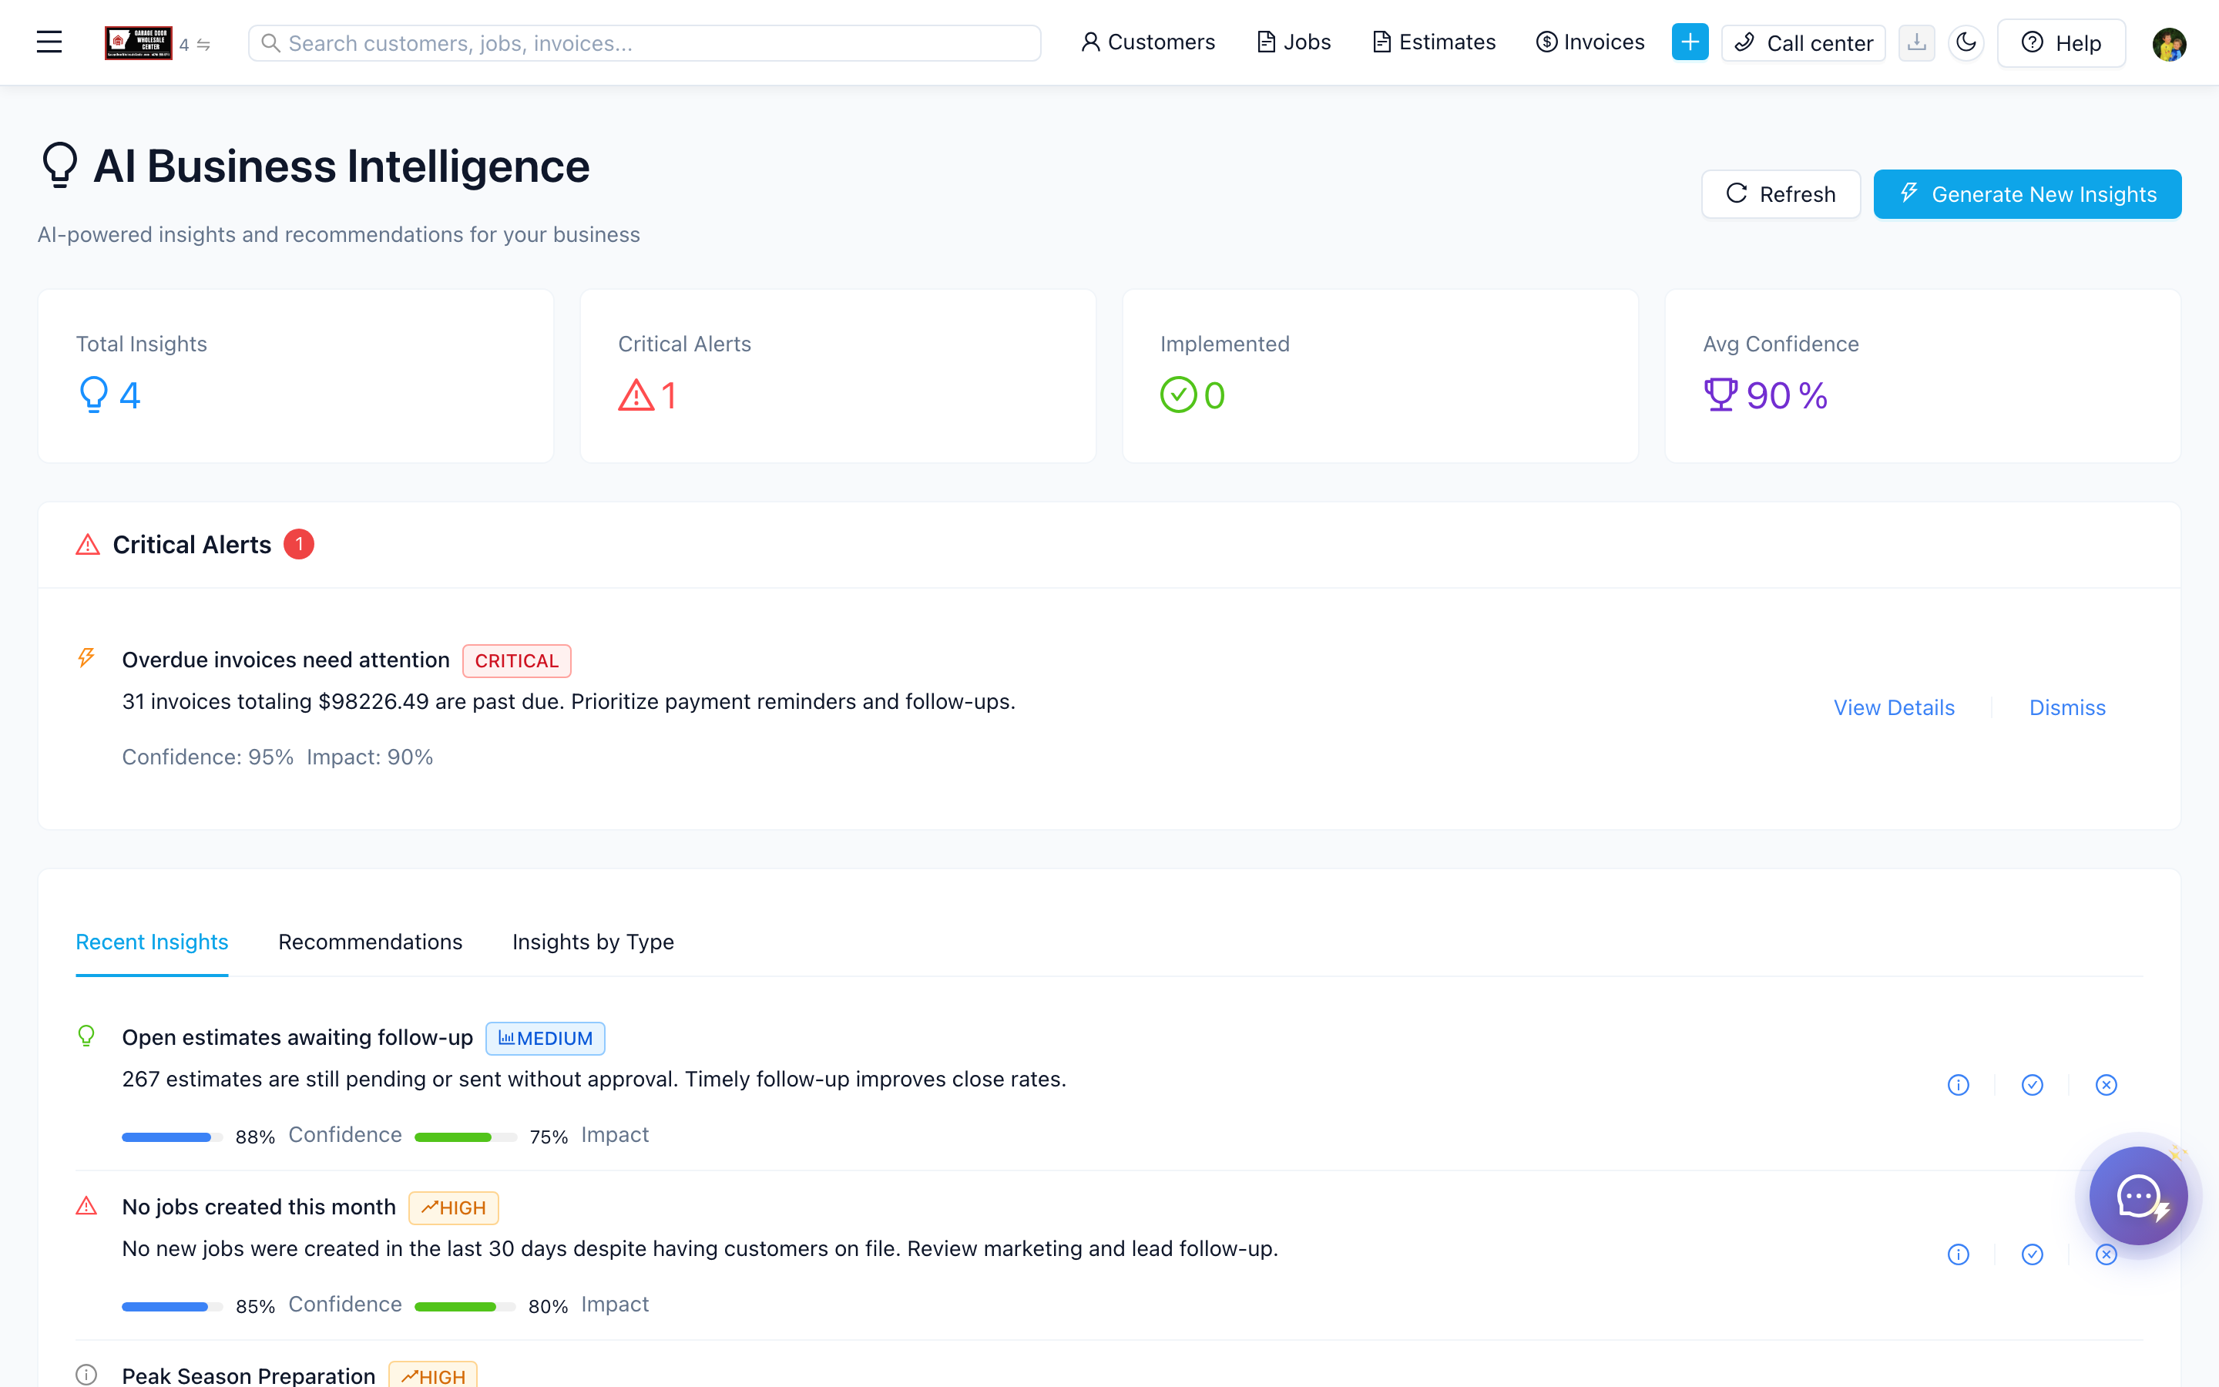This screenshot has width=2219, height=1387.
Task: Click the CRITICAL tag on overdue invoices alert
Action: [x=516, y=660]
